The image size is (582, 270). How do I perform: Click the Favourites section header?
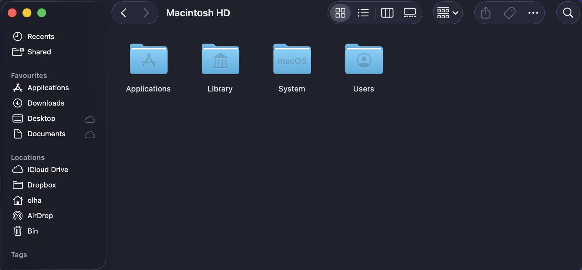29,75
